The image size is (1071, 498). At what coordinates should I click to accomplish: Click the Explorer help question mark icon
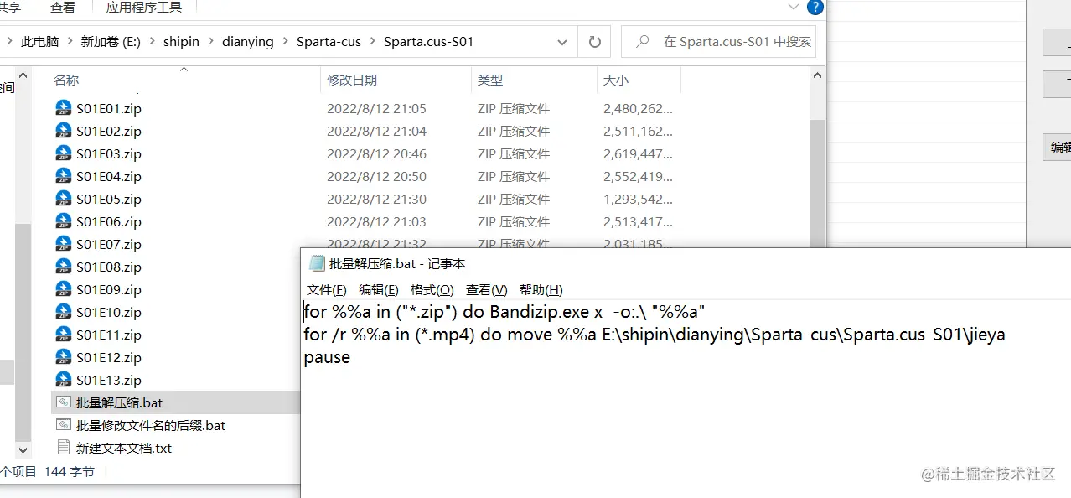(815, 8)
